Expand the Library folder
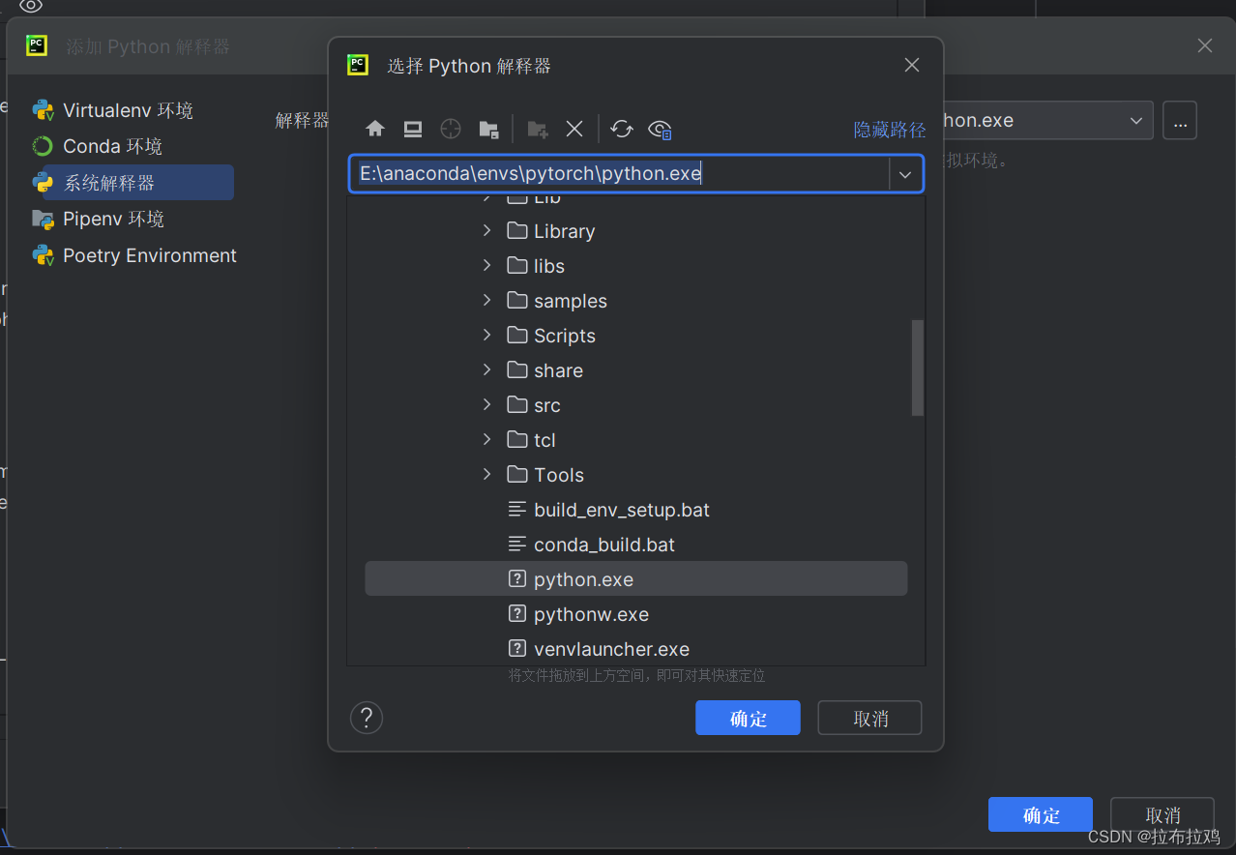Screen dimensions: 1236x855 point(486,230)
